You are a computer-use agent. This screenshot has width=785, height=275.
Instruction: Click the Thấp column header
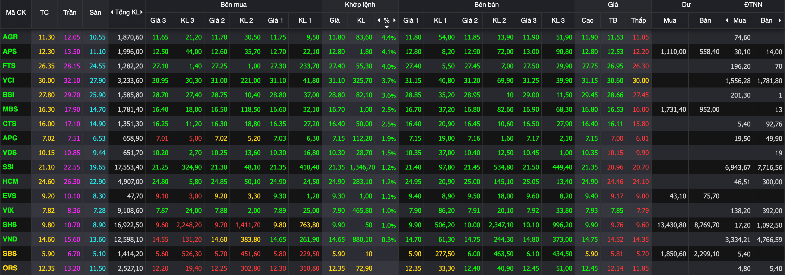[638, 20]
